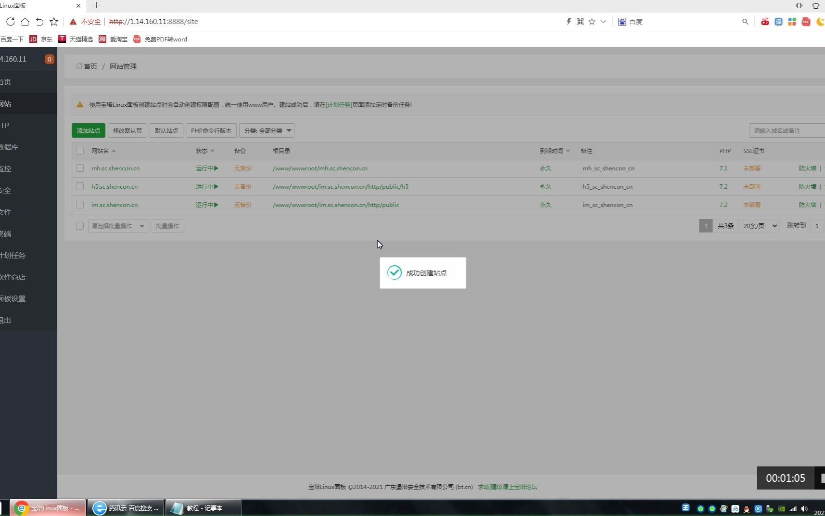Click the orange notification badge 0
The height and width of the screenshot is (516, 825).
point(49,59)
